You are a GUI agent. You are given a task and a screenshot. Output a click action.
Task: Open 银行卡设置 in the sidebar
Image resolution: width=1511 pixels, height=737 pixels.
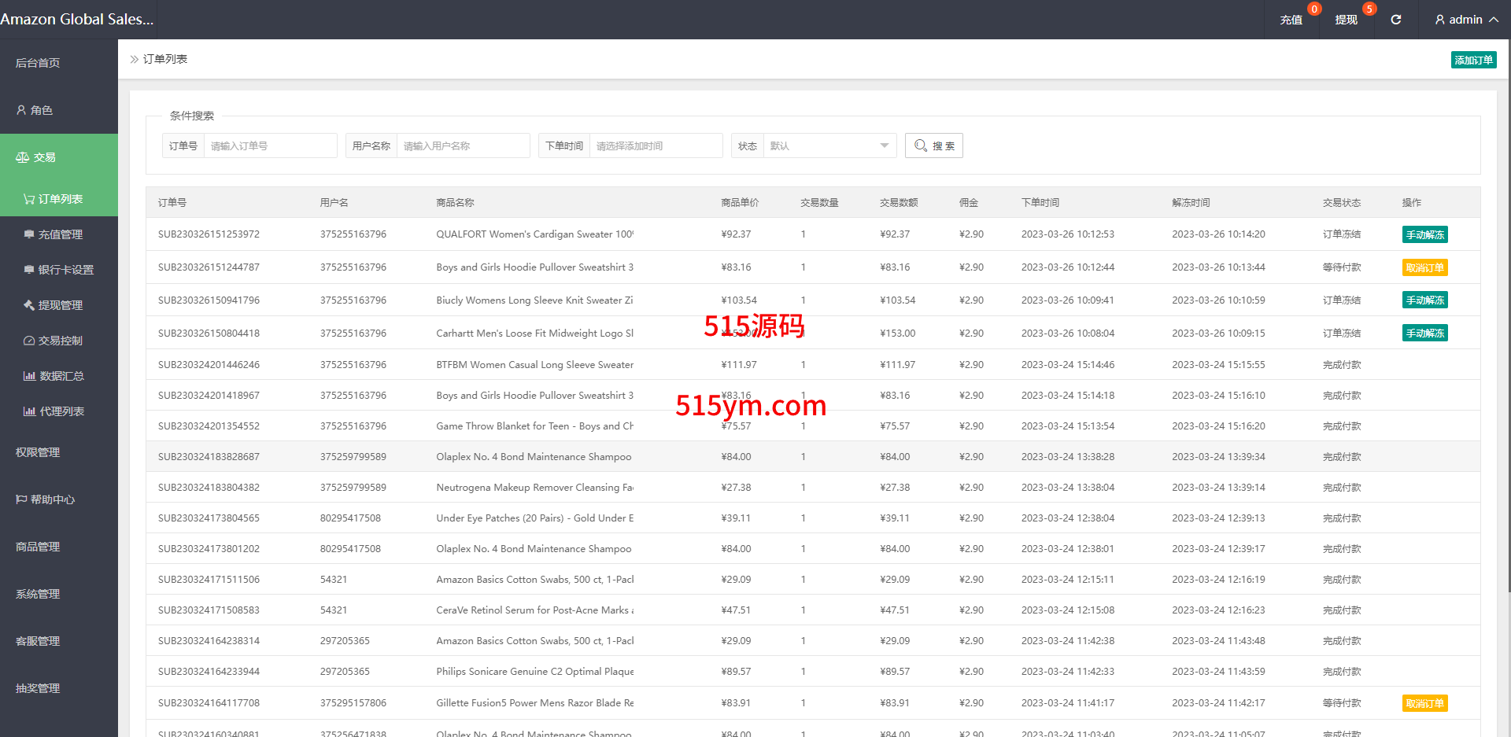click(x=65, y=270)
